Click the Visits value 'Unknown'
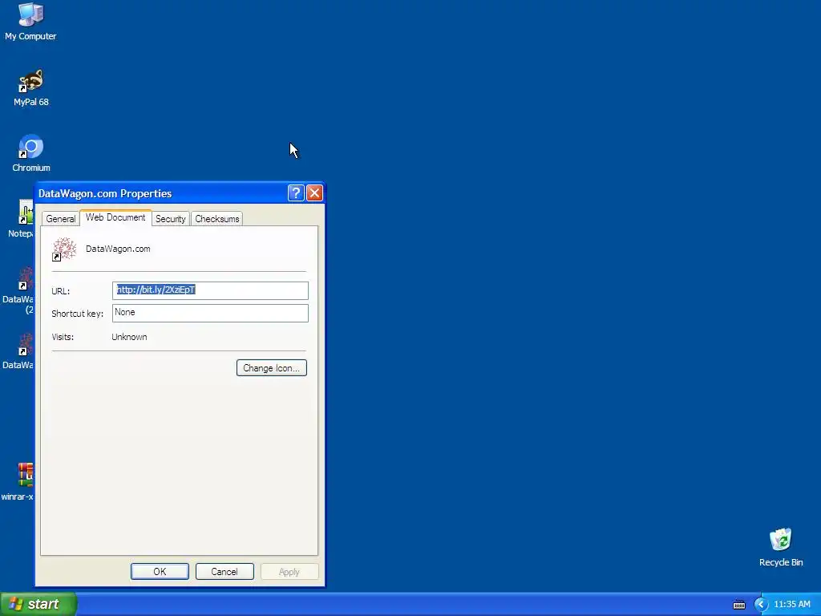The width and height of the screenshot is (821, 616). [x=129, y=337]
